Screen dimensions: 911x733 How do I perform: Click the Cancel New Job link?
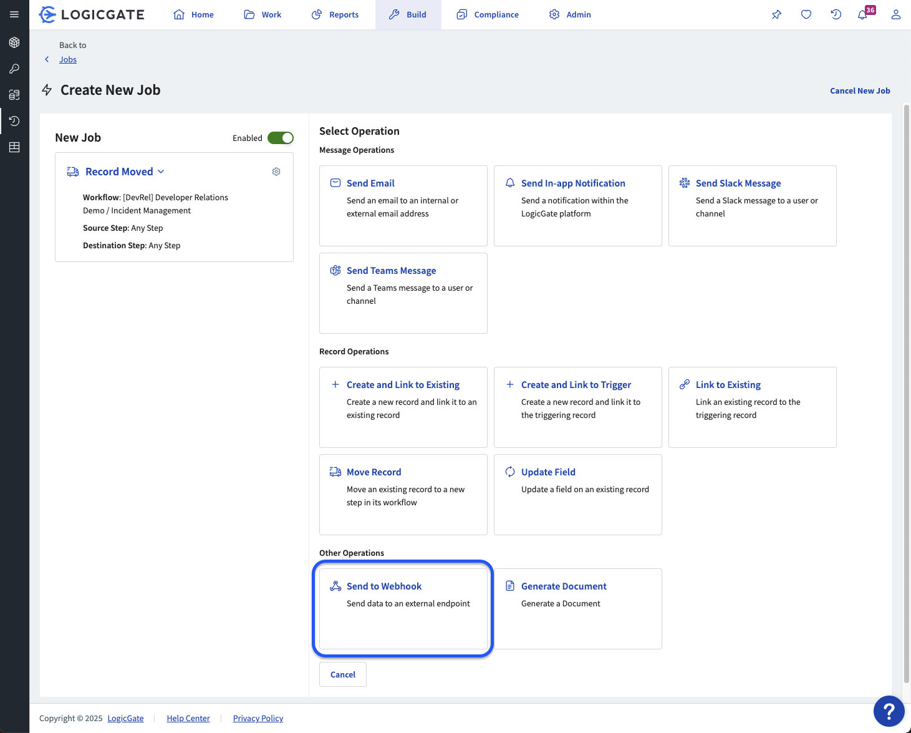coord(860,90)
